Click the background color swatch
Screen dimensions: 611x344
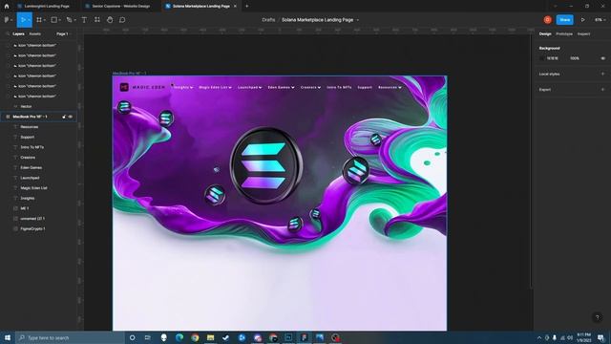[x=541, y=58]
